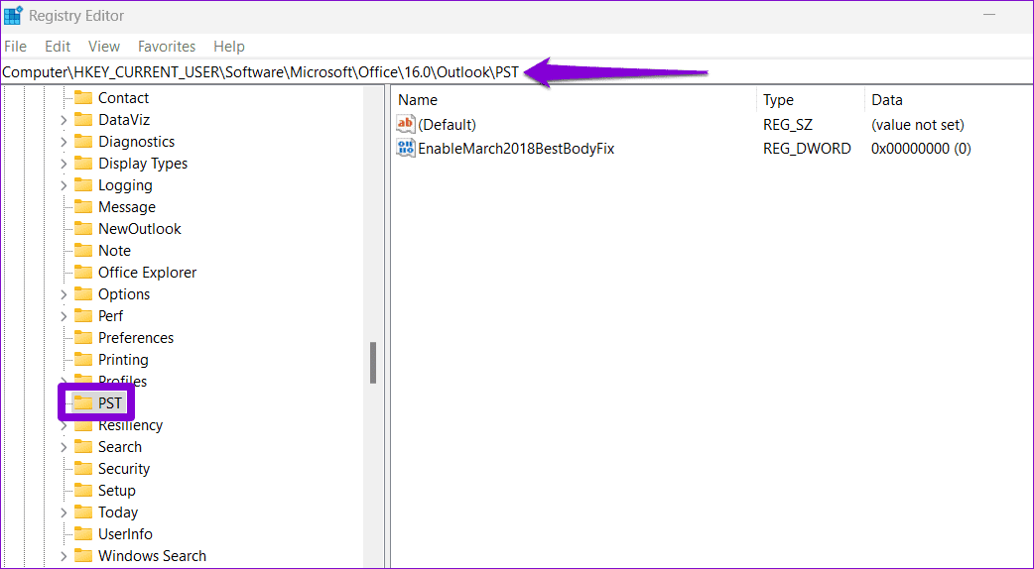The image size is (1034, 569).
Task: Open the View menu
Action: (104, 47)
